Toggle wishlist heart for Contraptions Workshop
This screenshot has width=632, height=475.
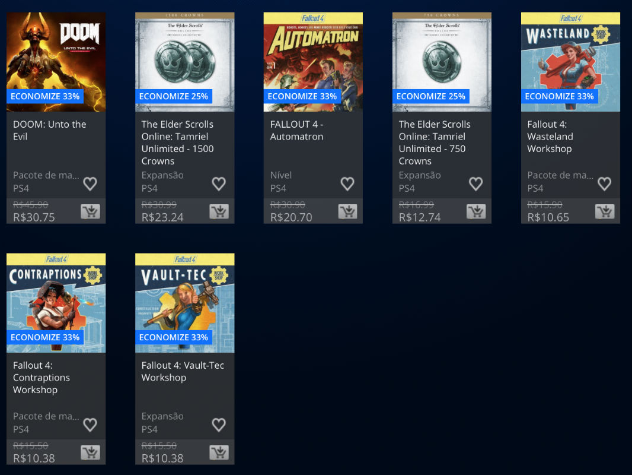click(x=90, y=425)
